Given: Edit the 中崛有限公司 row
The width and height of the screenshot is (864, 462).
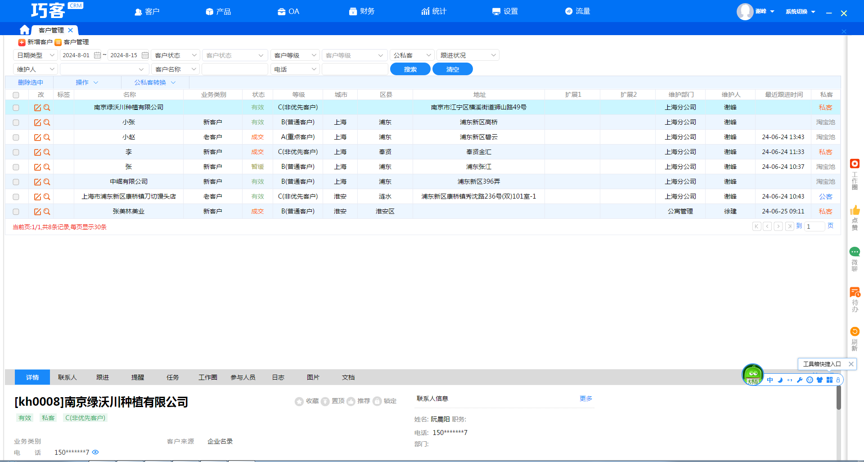Looking at the screenshot, I should (38, 182).
